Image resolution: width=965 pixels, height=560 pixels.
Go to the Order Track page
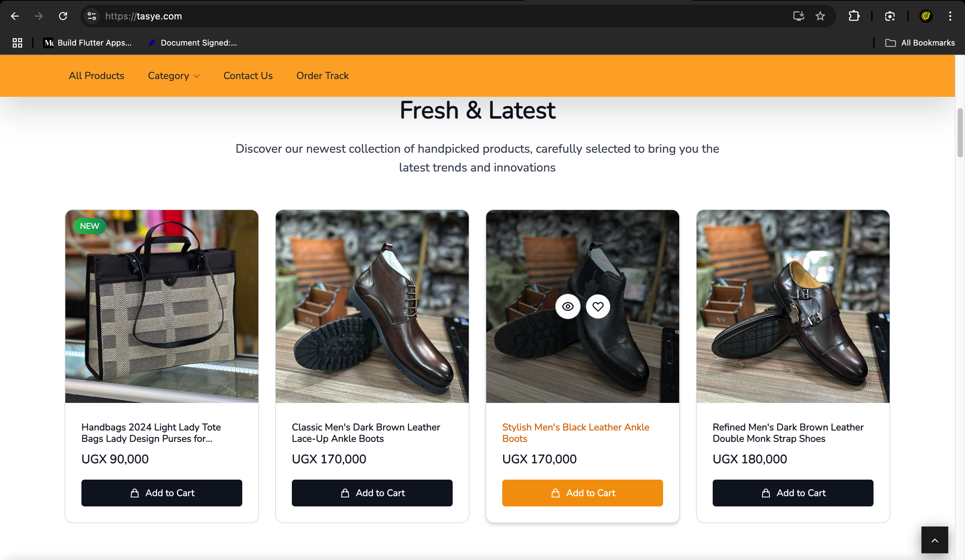pos(322,76)
